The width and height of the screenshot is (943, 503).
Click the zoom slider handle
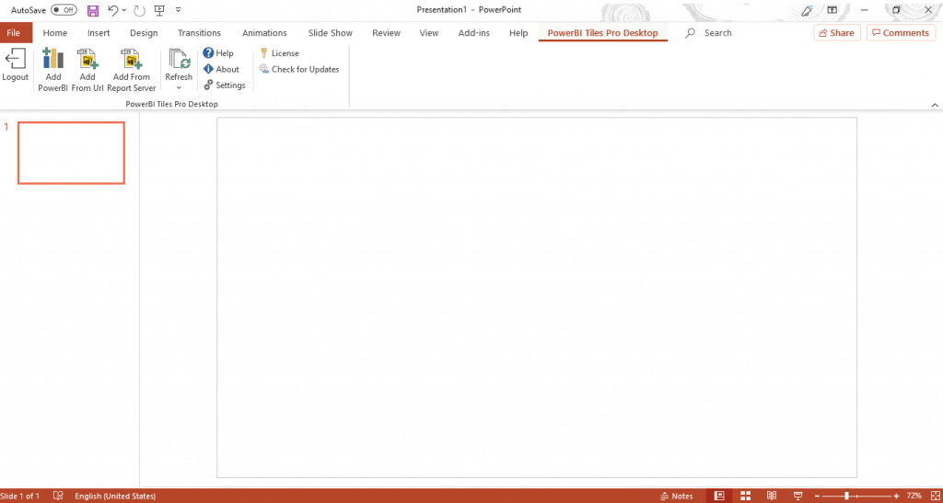(847, 496)
